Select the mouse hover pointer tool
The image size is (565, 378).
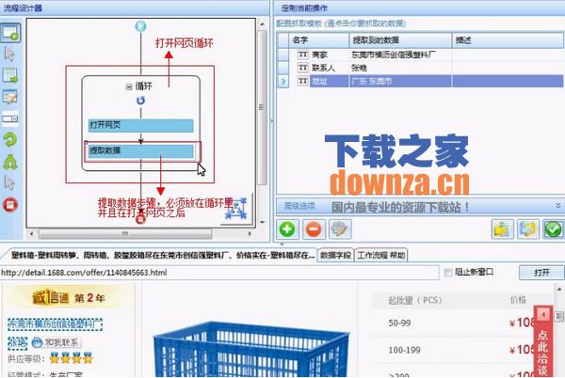(9, 183)
